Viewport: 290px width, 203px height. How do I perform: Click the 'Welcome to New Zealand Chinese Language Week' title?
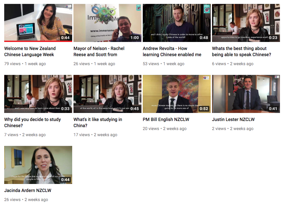coord(30,51)
